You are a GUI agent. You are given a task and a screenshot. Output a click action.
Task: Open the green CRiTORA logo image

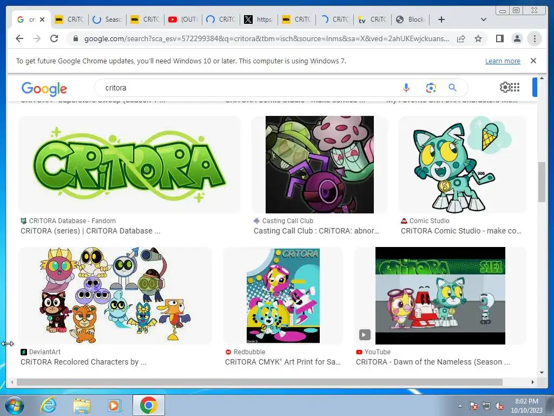click(129, 165)
